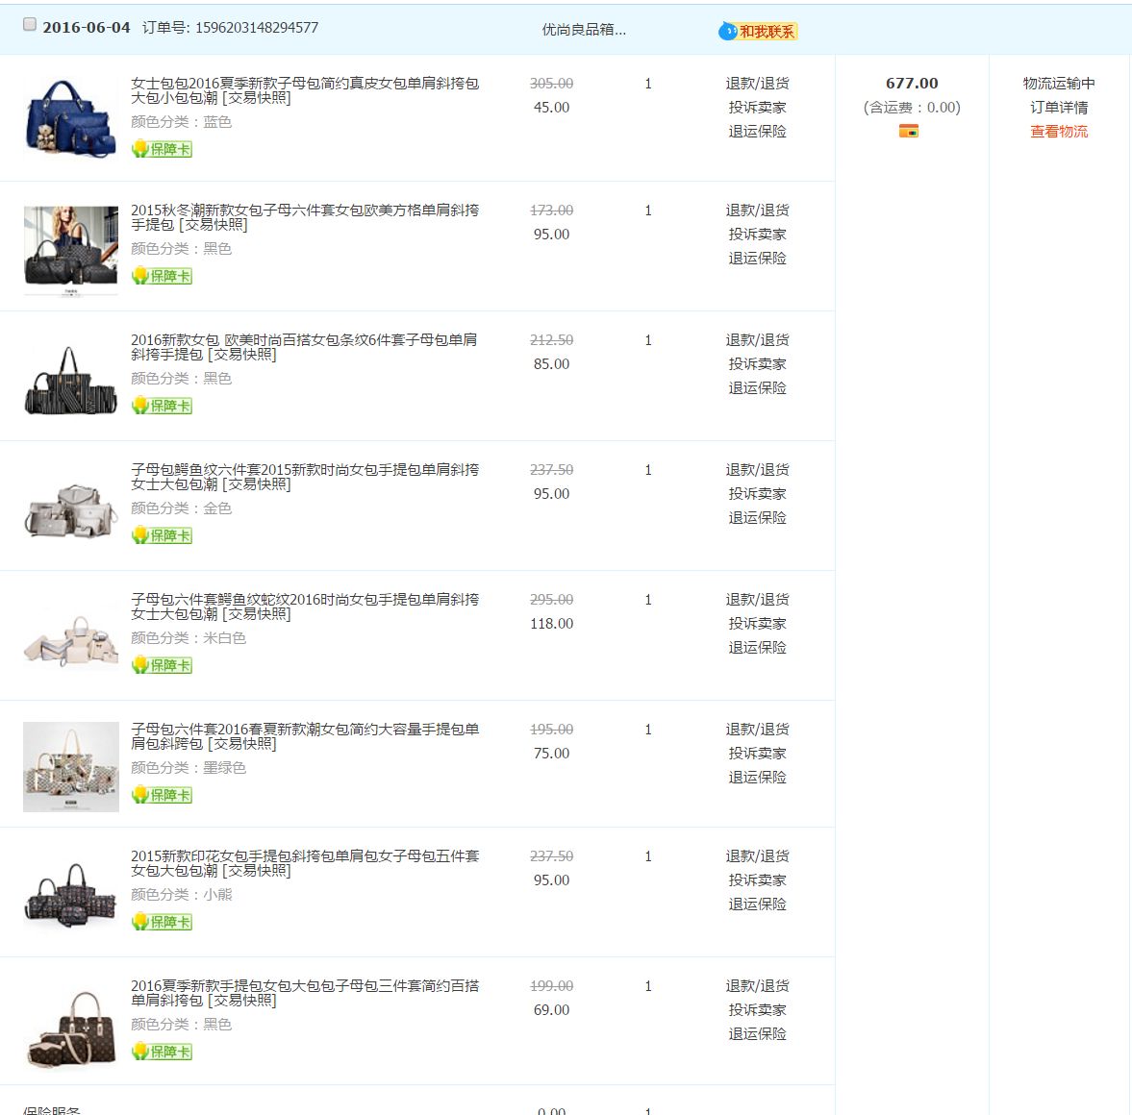This screenshot has width=1132, height=1115.
Task: Open title 2016夏季新款手提包女包
Action: coord(305,993)
